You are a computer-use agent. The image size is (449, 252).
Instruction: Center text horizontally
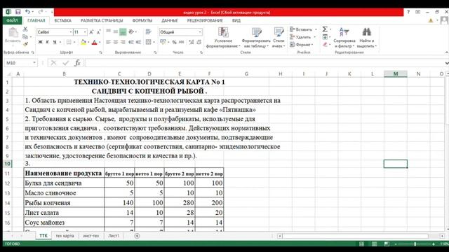(x=116, y=42)
